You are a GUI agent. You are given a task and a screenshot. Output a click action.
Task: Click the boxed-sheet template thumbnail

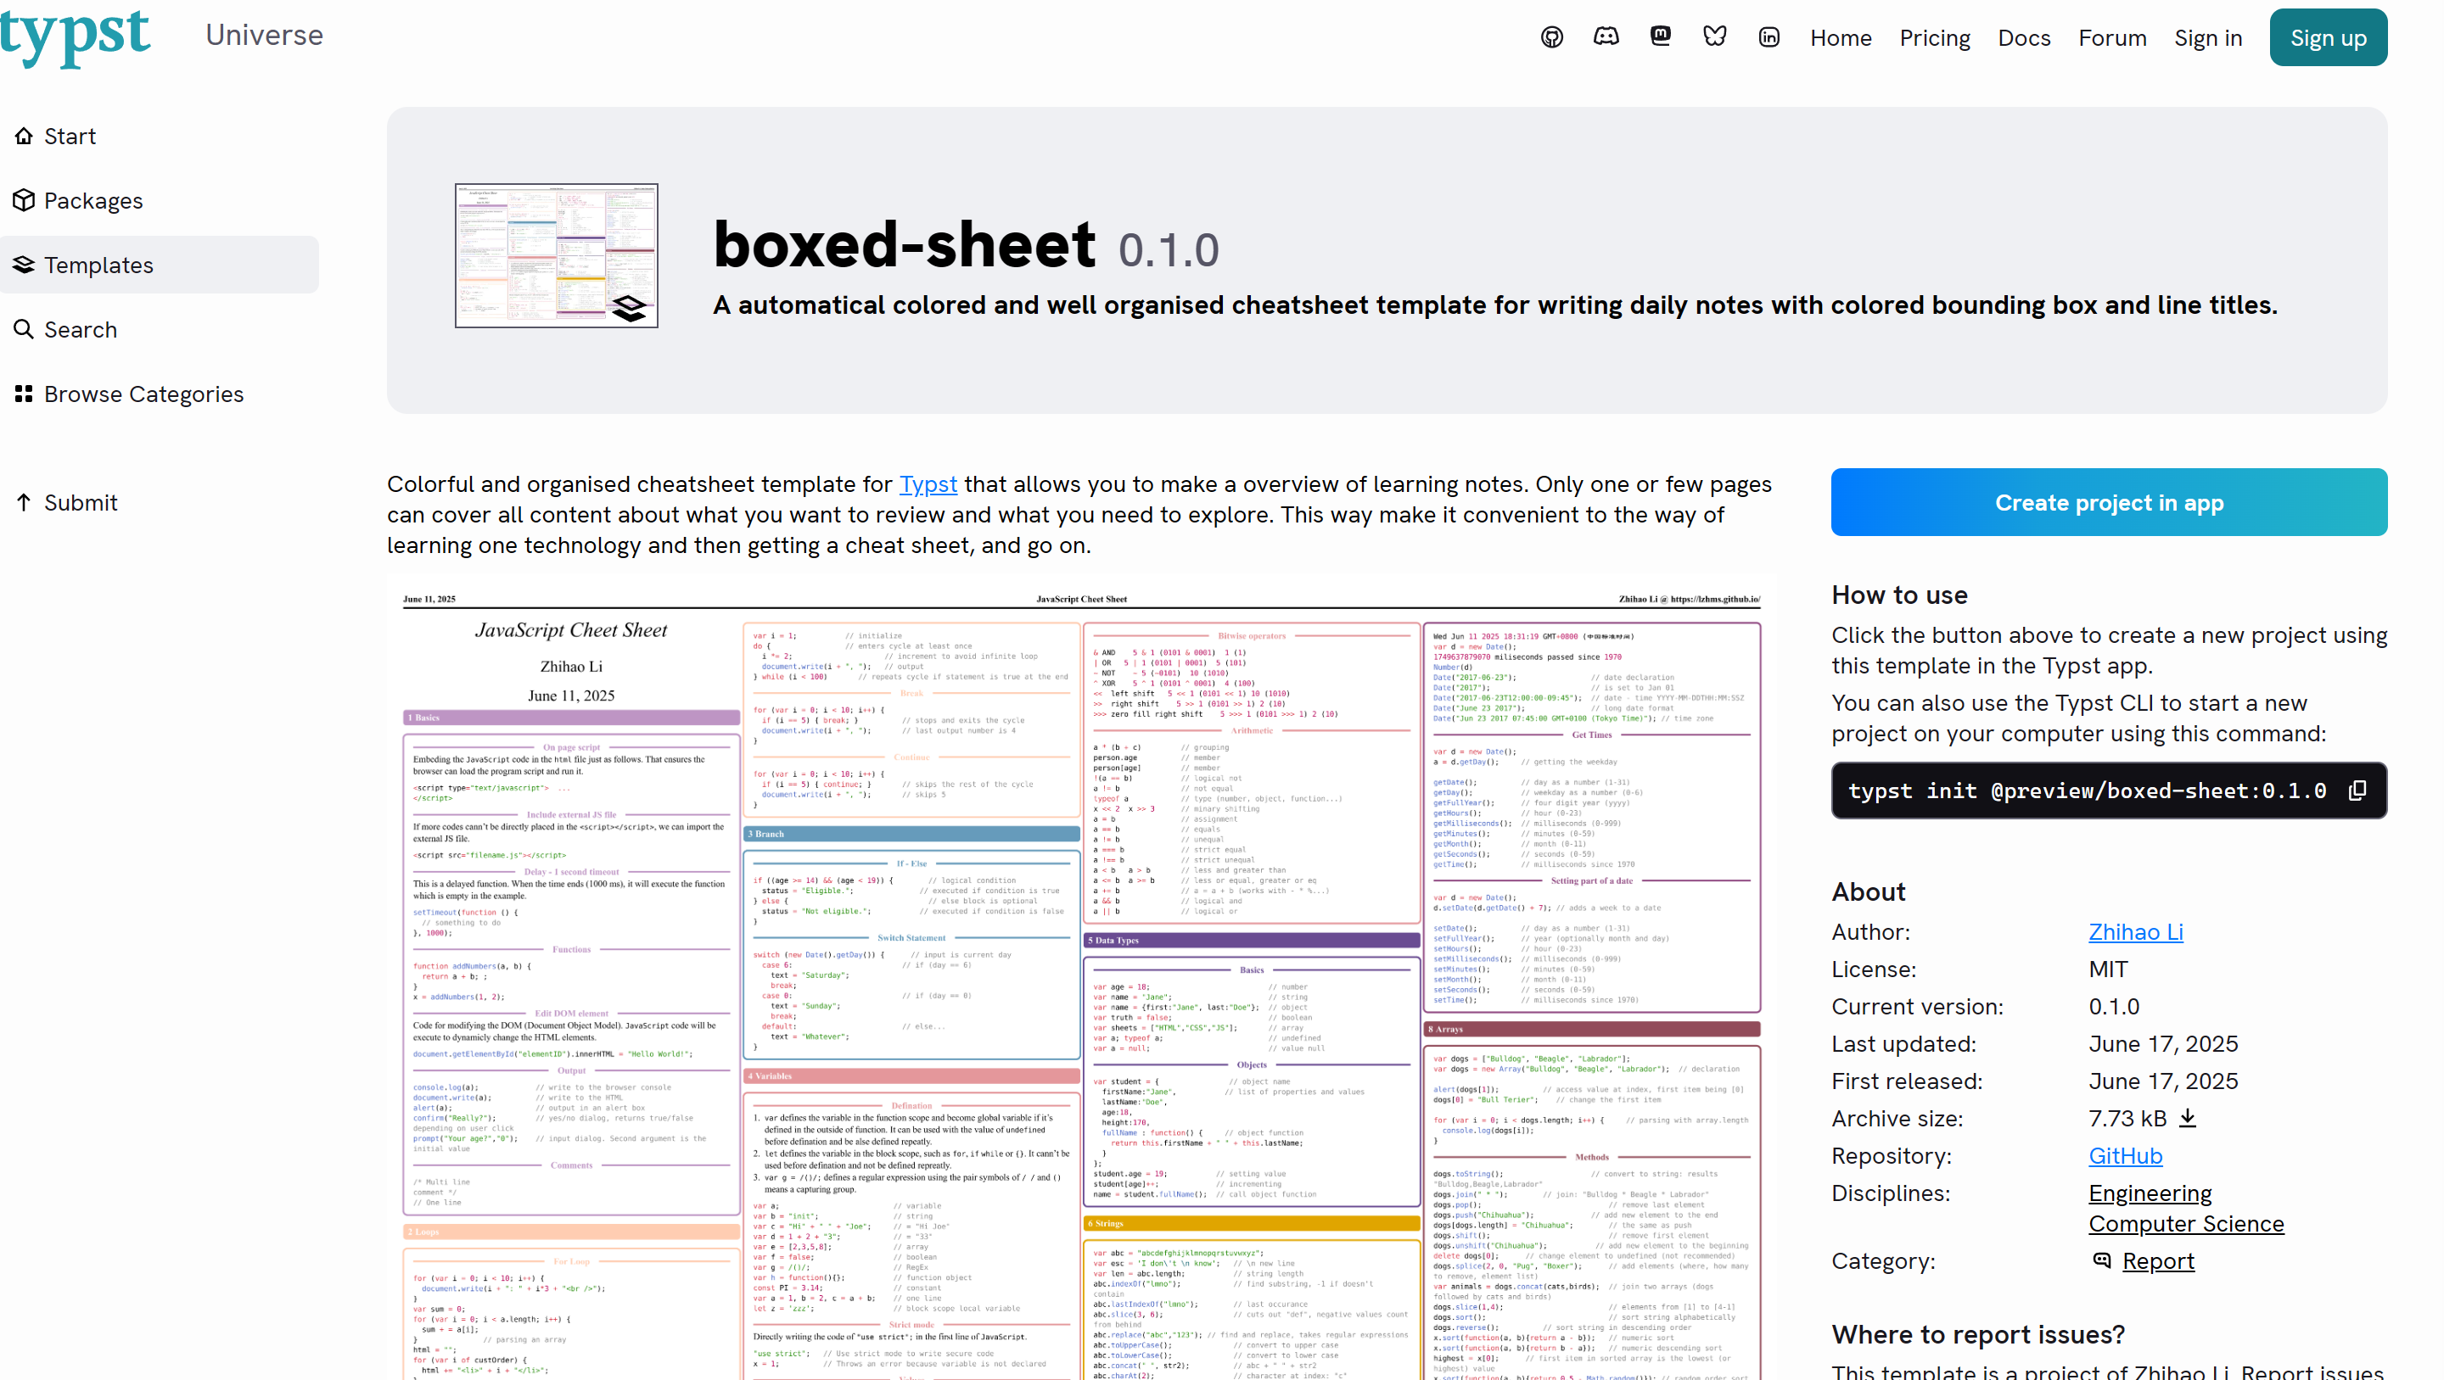point(556,255)
